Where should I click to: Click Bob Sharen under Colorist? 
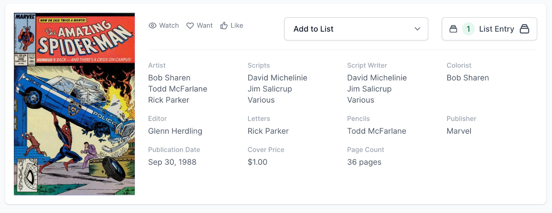pyautogui.click(x=467, y=78)
